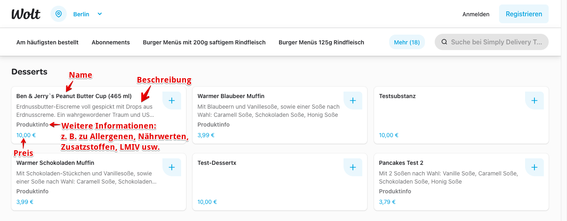The width and height of the screenshot is (567, 221).
Task: Click plus icon on Test-Dessertx card
Action: 353,167
